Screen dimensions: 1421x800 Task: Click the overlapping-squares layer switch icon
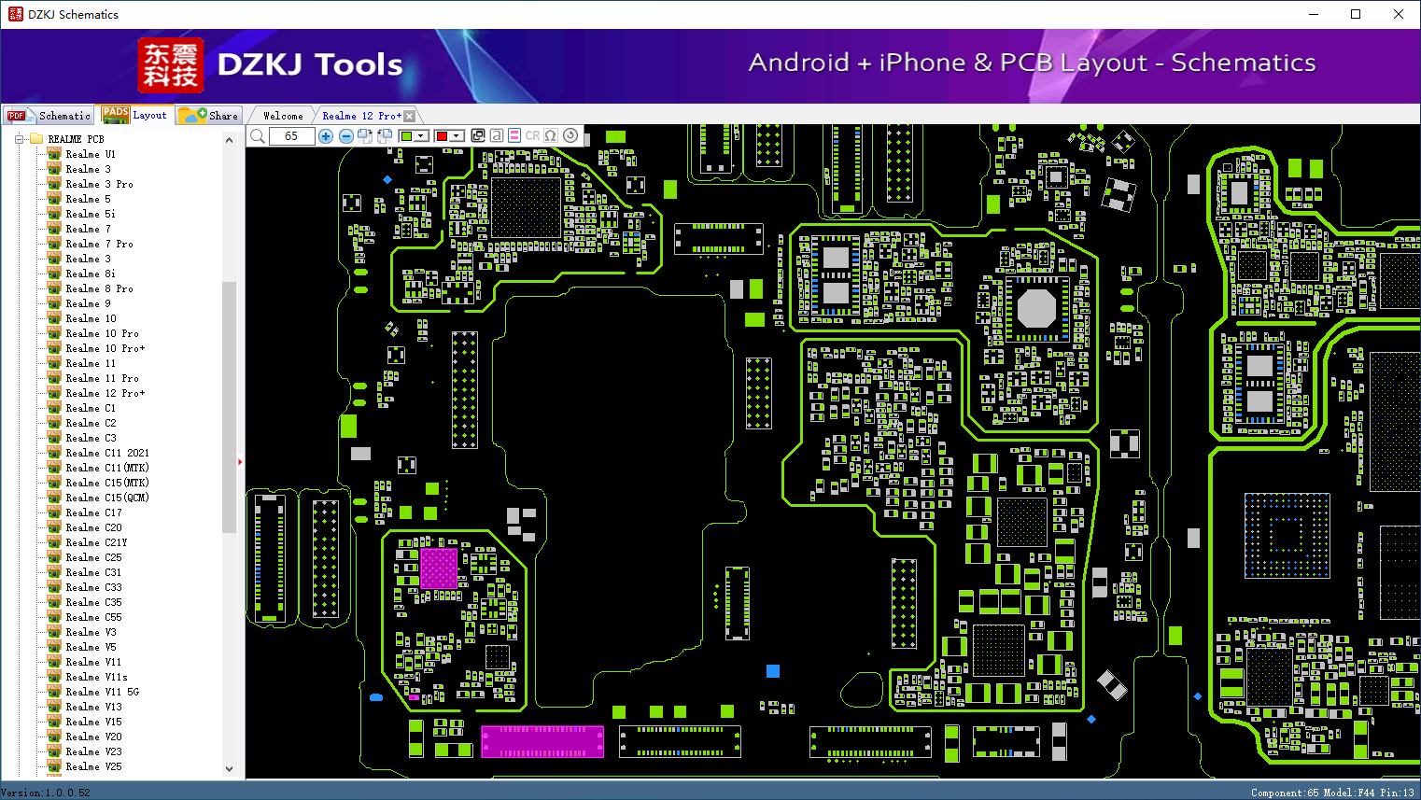click(478, 135)
